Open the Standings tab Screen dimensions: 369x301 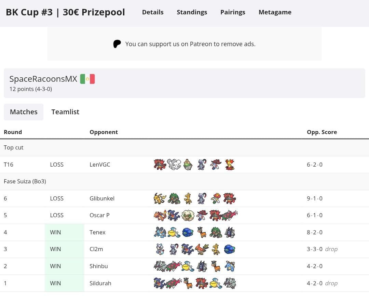click(x=192, y=12)
